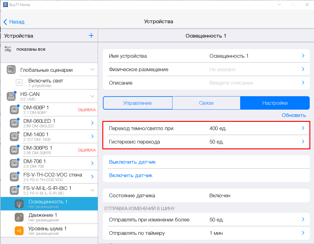The width and height of the screenshot is (314, 244).
Task: Click the Назад back button
Action: (x=14, y=22)
